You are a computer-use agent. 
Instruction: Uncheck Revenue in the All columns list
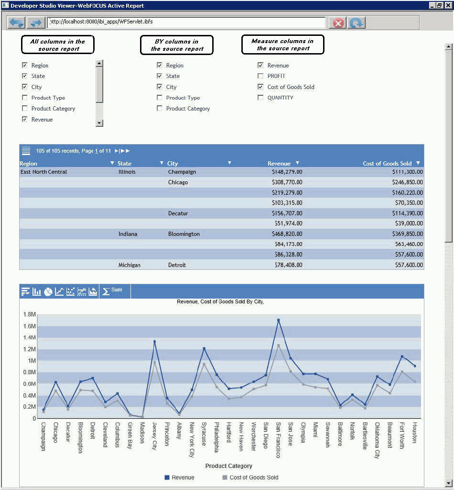pos(25,119)
